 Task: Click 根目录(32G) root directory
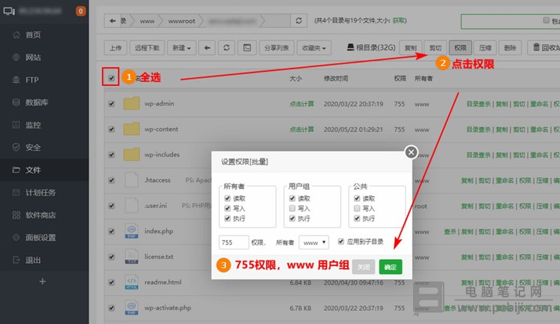click(x=371, y=47)
